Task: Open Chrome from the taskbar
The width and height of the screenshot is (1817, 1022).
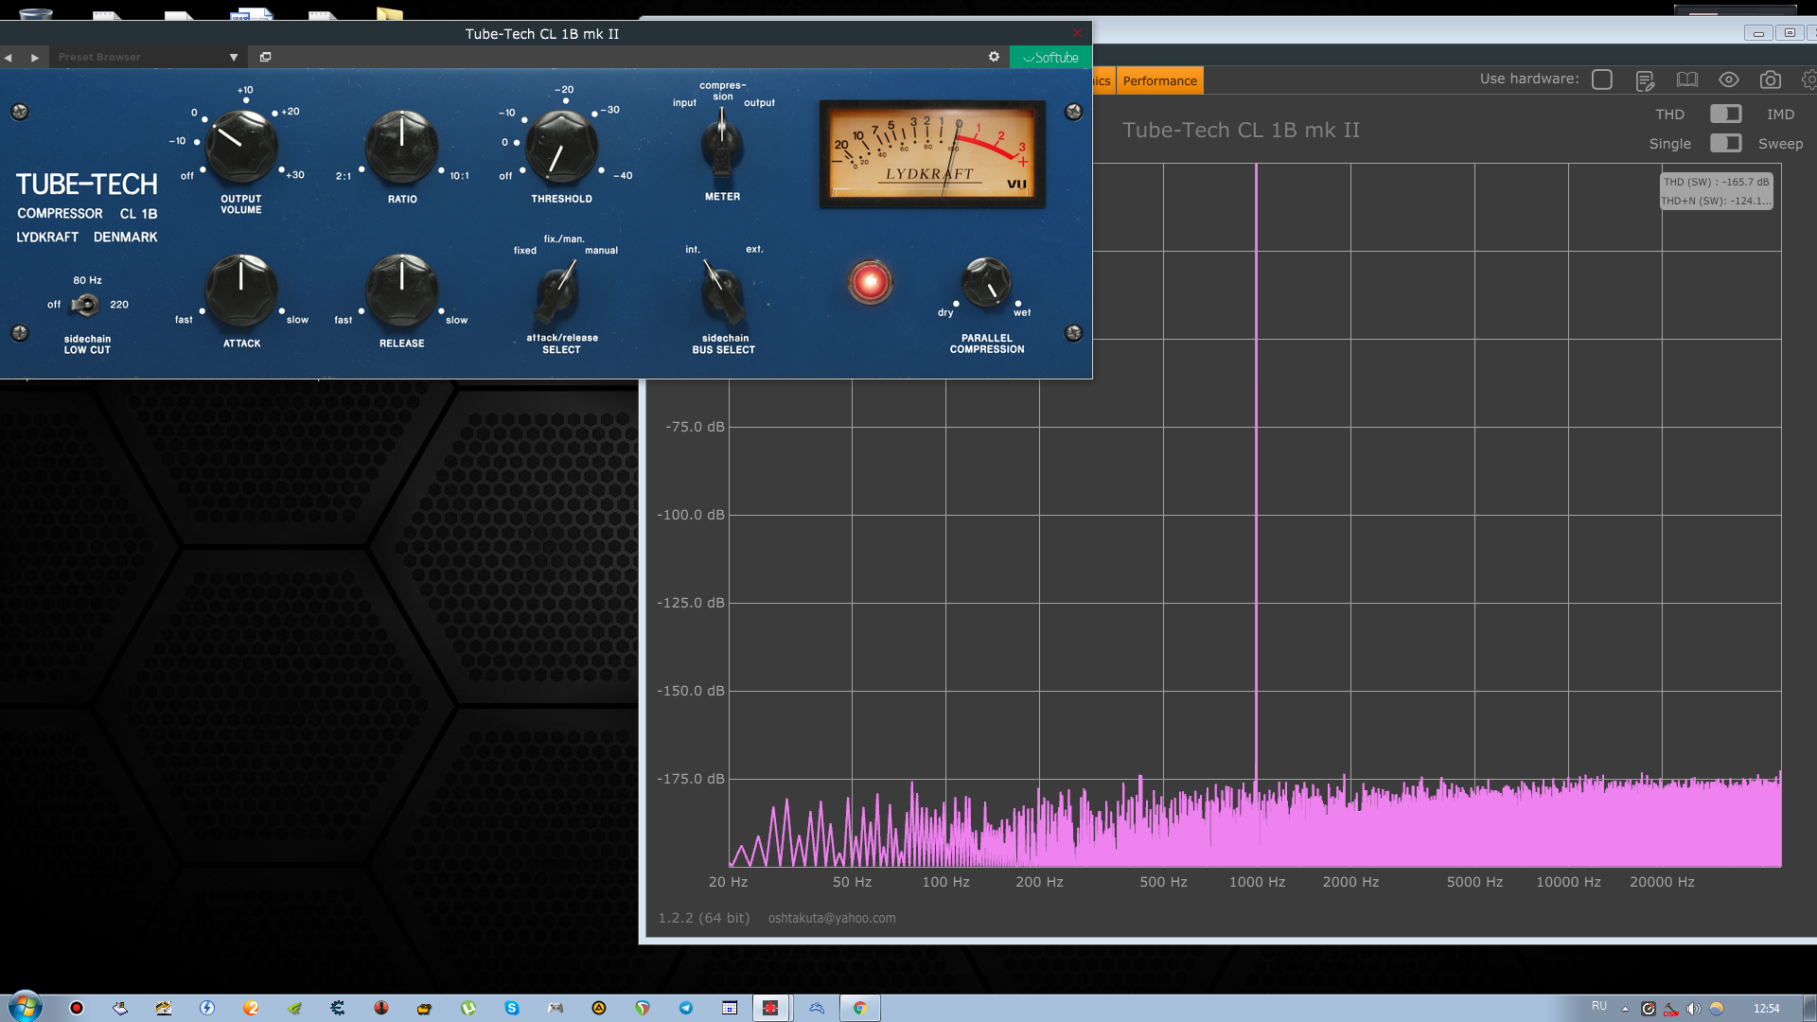Action: 859,1008
